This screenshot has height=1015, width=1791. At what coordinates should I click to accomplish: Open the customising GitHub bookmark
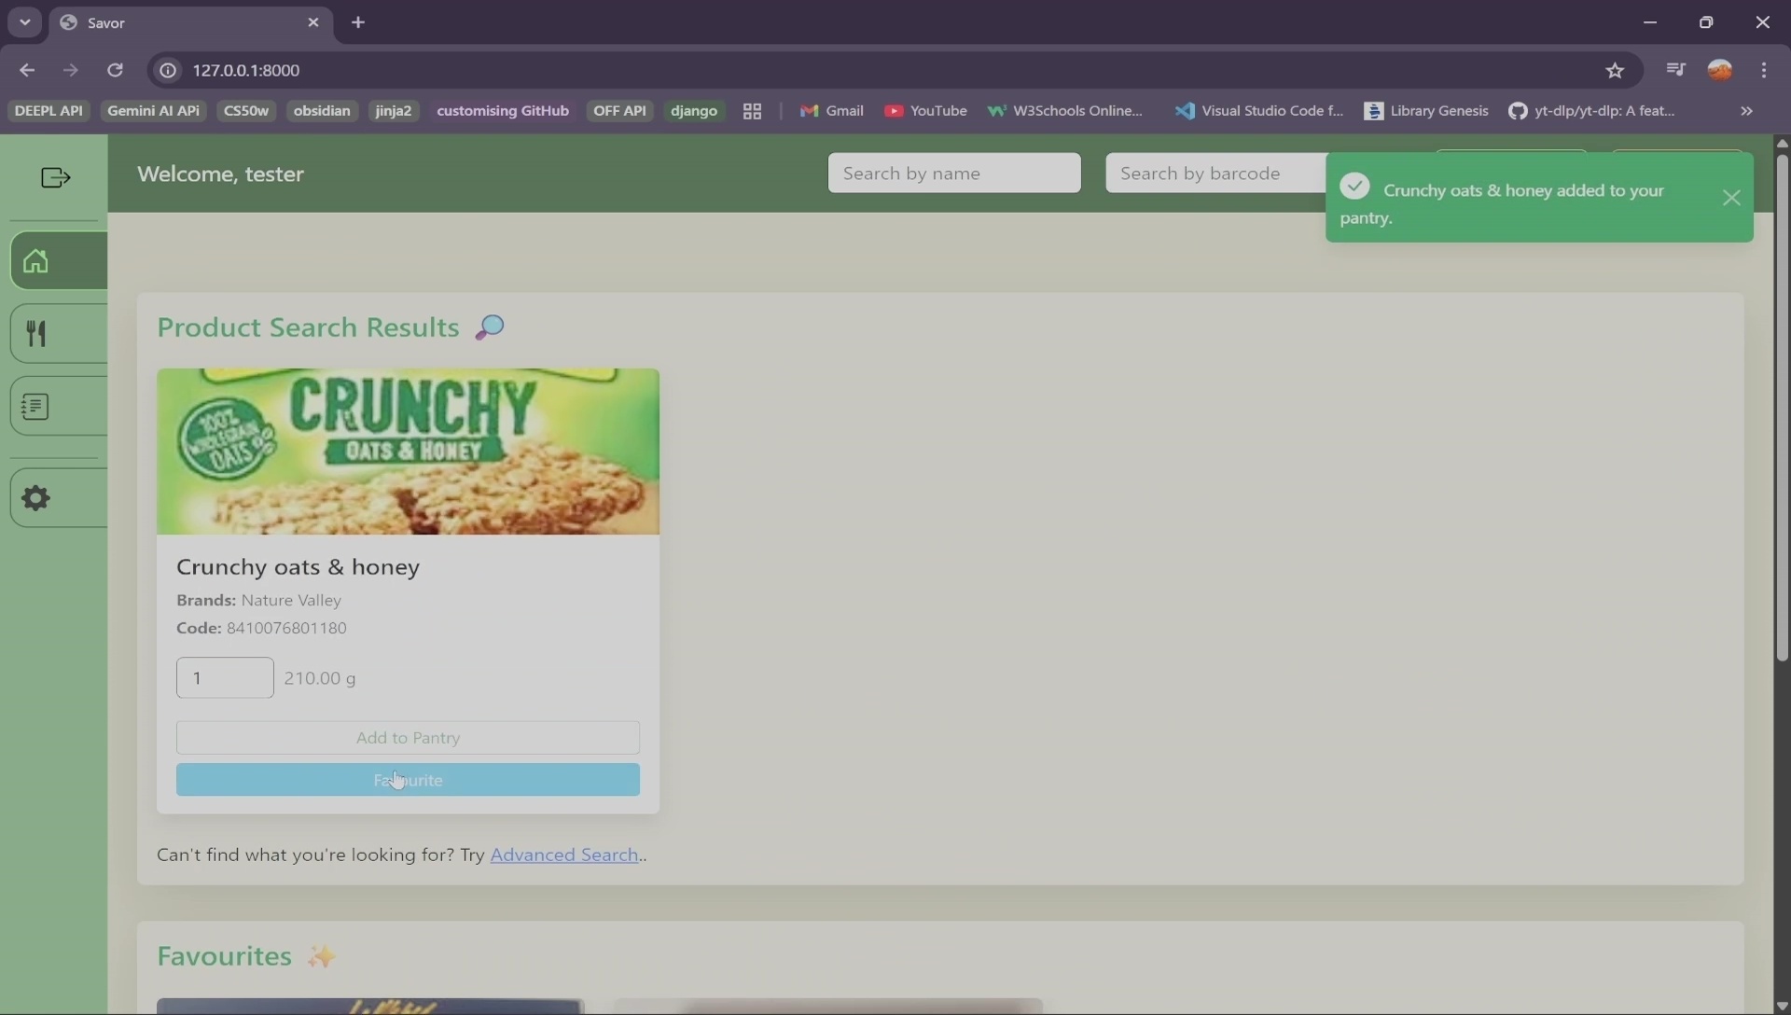click(503, 110)
